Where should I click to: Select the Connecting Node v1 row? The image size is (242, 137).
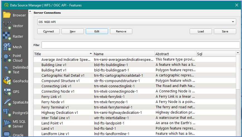click(135, 91)
